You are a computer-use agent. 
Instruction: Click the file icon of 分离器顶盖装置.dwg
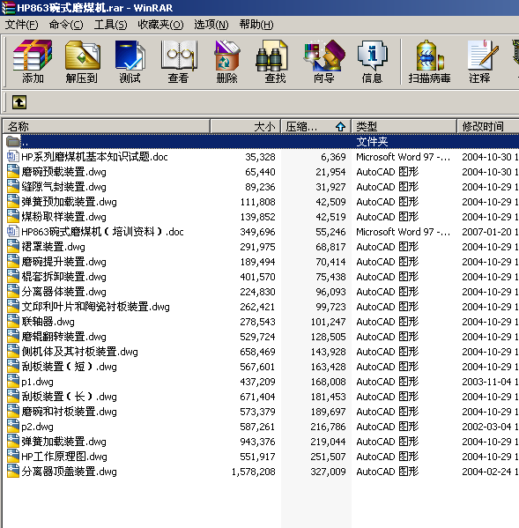13,471
